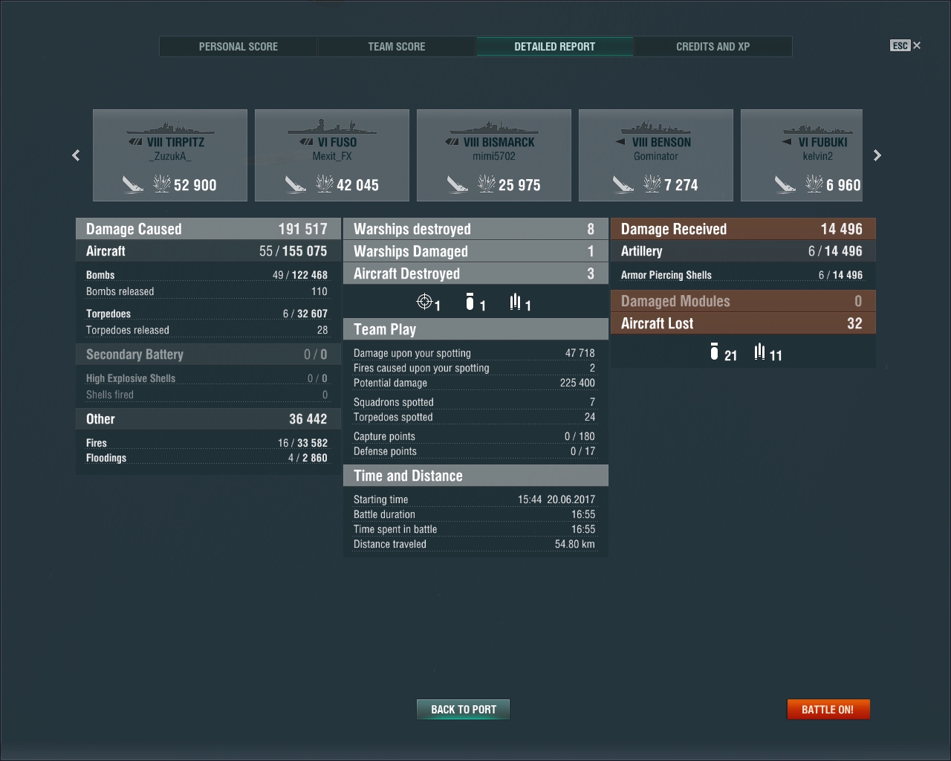Image resolution: width=951 pixels, height=761 pixels.
Task: Click the Bombs damage row
Action: (207, 275)
